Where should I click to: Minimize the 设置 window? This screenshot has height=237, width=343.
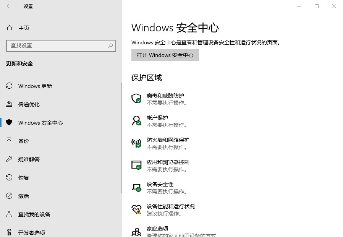299,6
